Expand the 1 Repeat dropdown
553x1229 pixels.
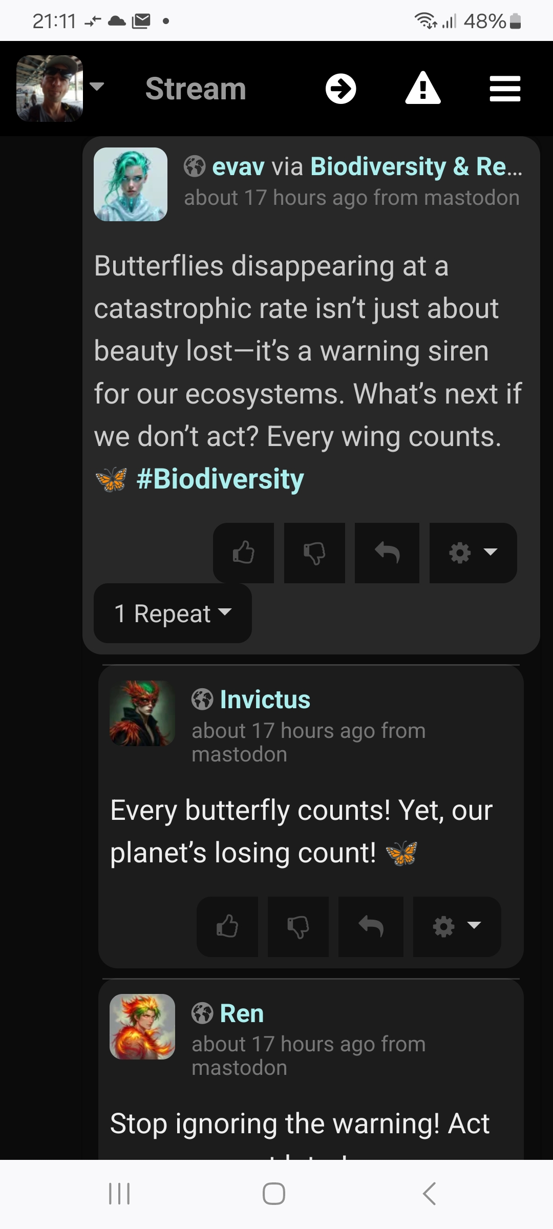tap(173, 613)
